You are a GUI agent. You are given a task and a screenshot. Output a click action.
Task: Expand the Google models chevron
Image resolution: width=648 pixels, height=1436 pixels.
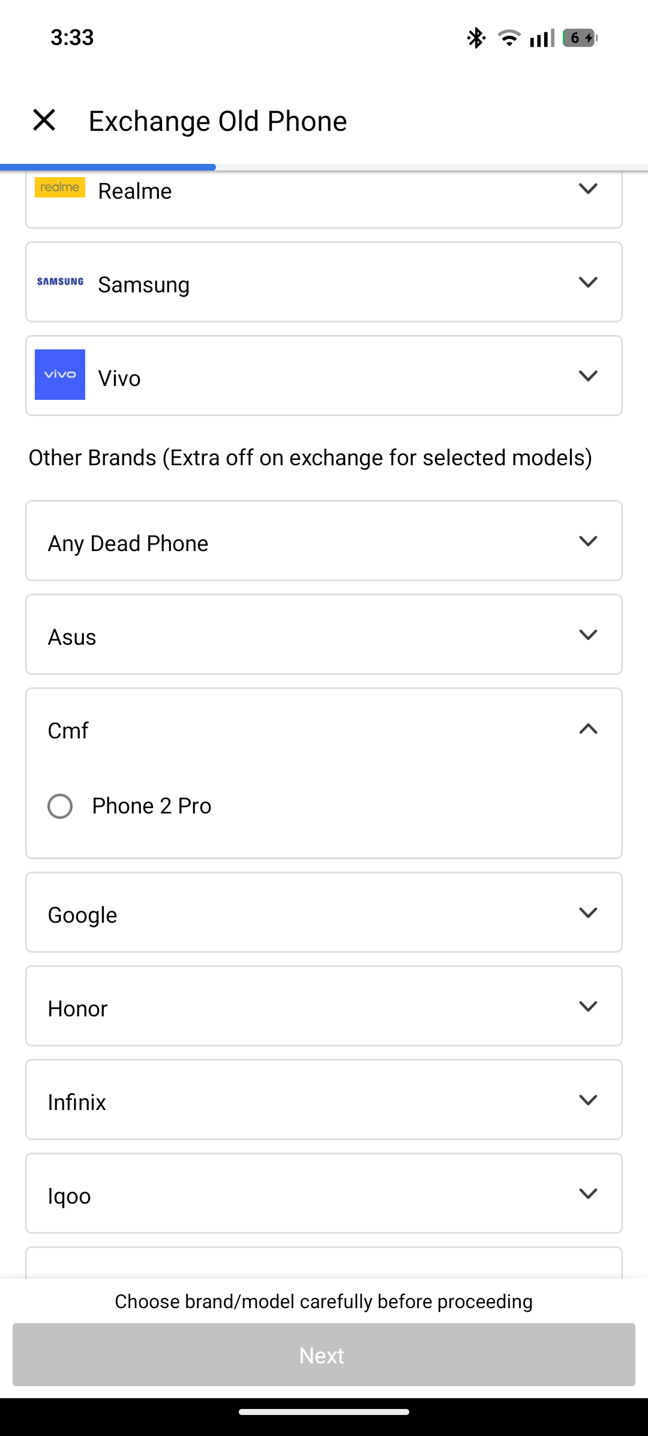588,913
